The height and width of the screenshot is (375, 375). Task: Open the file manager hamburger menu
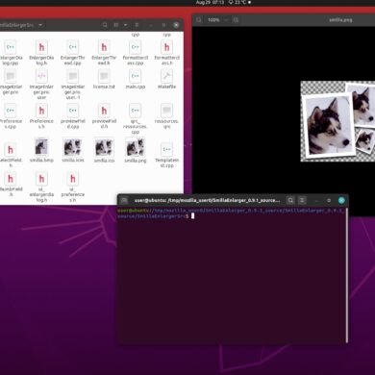point(137,25)
